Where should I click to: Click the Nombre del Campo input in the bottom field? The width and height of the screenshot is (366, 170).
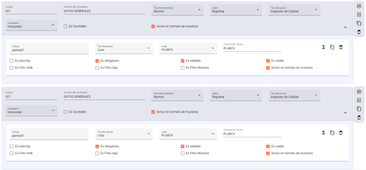[x=252, y=134]
